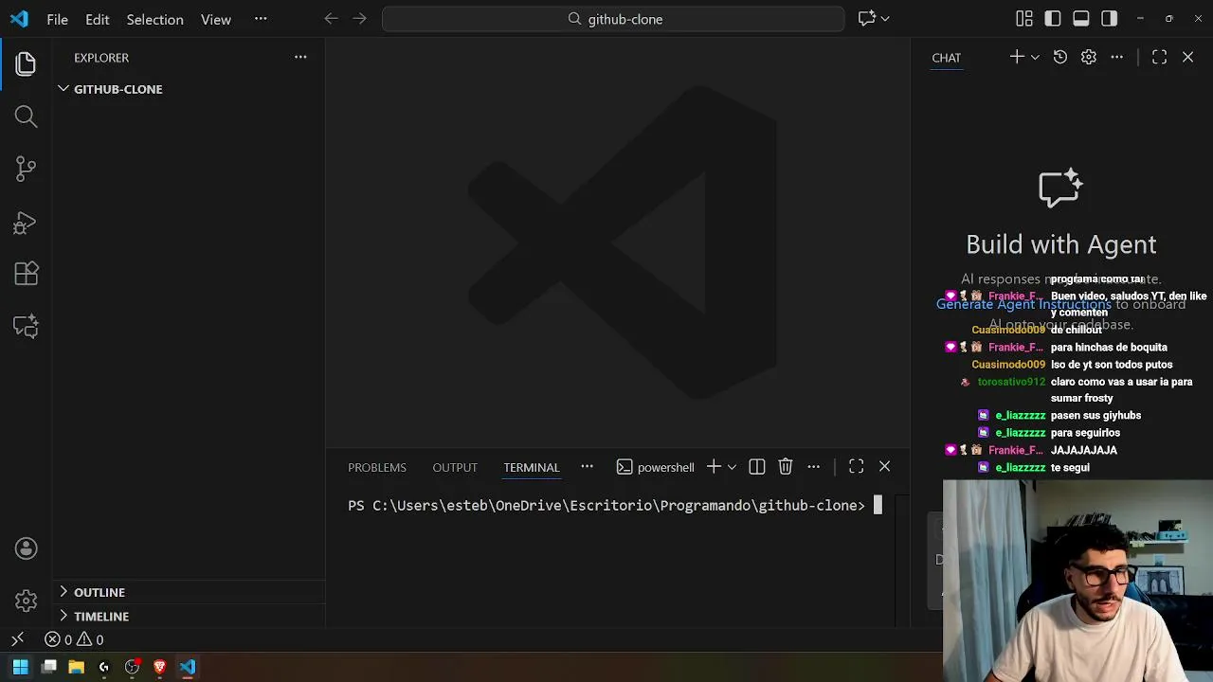Start a new chat with plus icon
This screenshot has width=1213, height=682.
[1017, 57]
